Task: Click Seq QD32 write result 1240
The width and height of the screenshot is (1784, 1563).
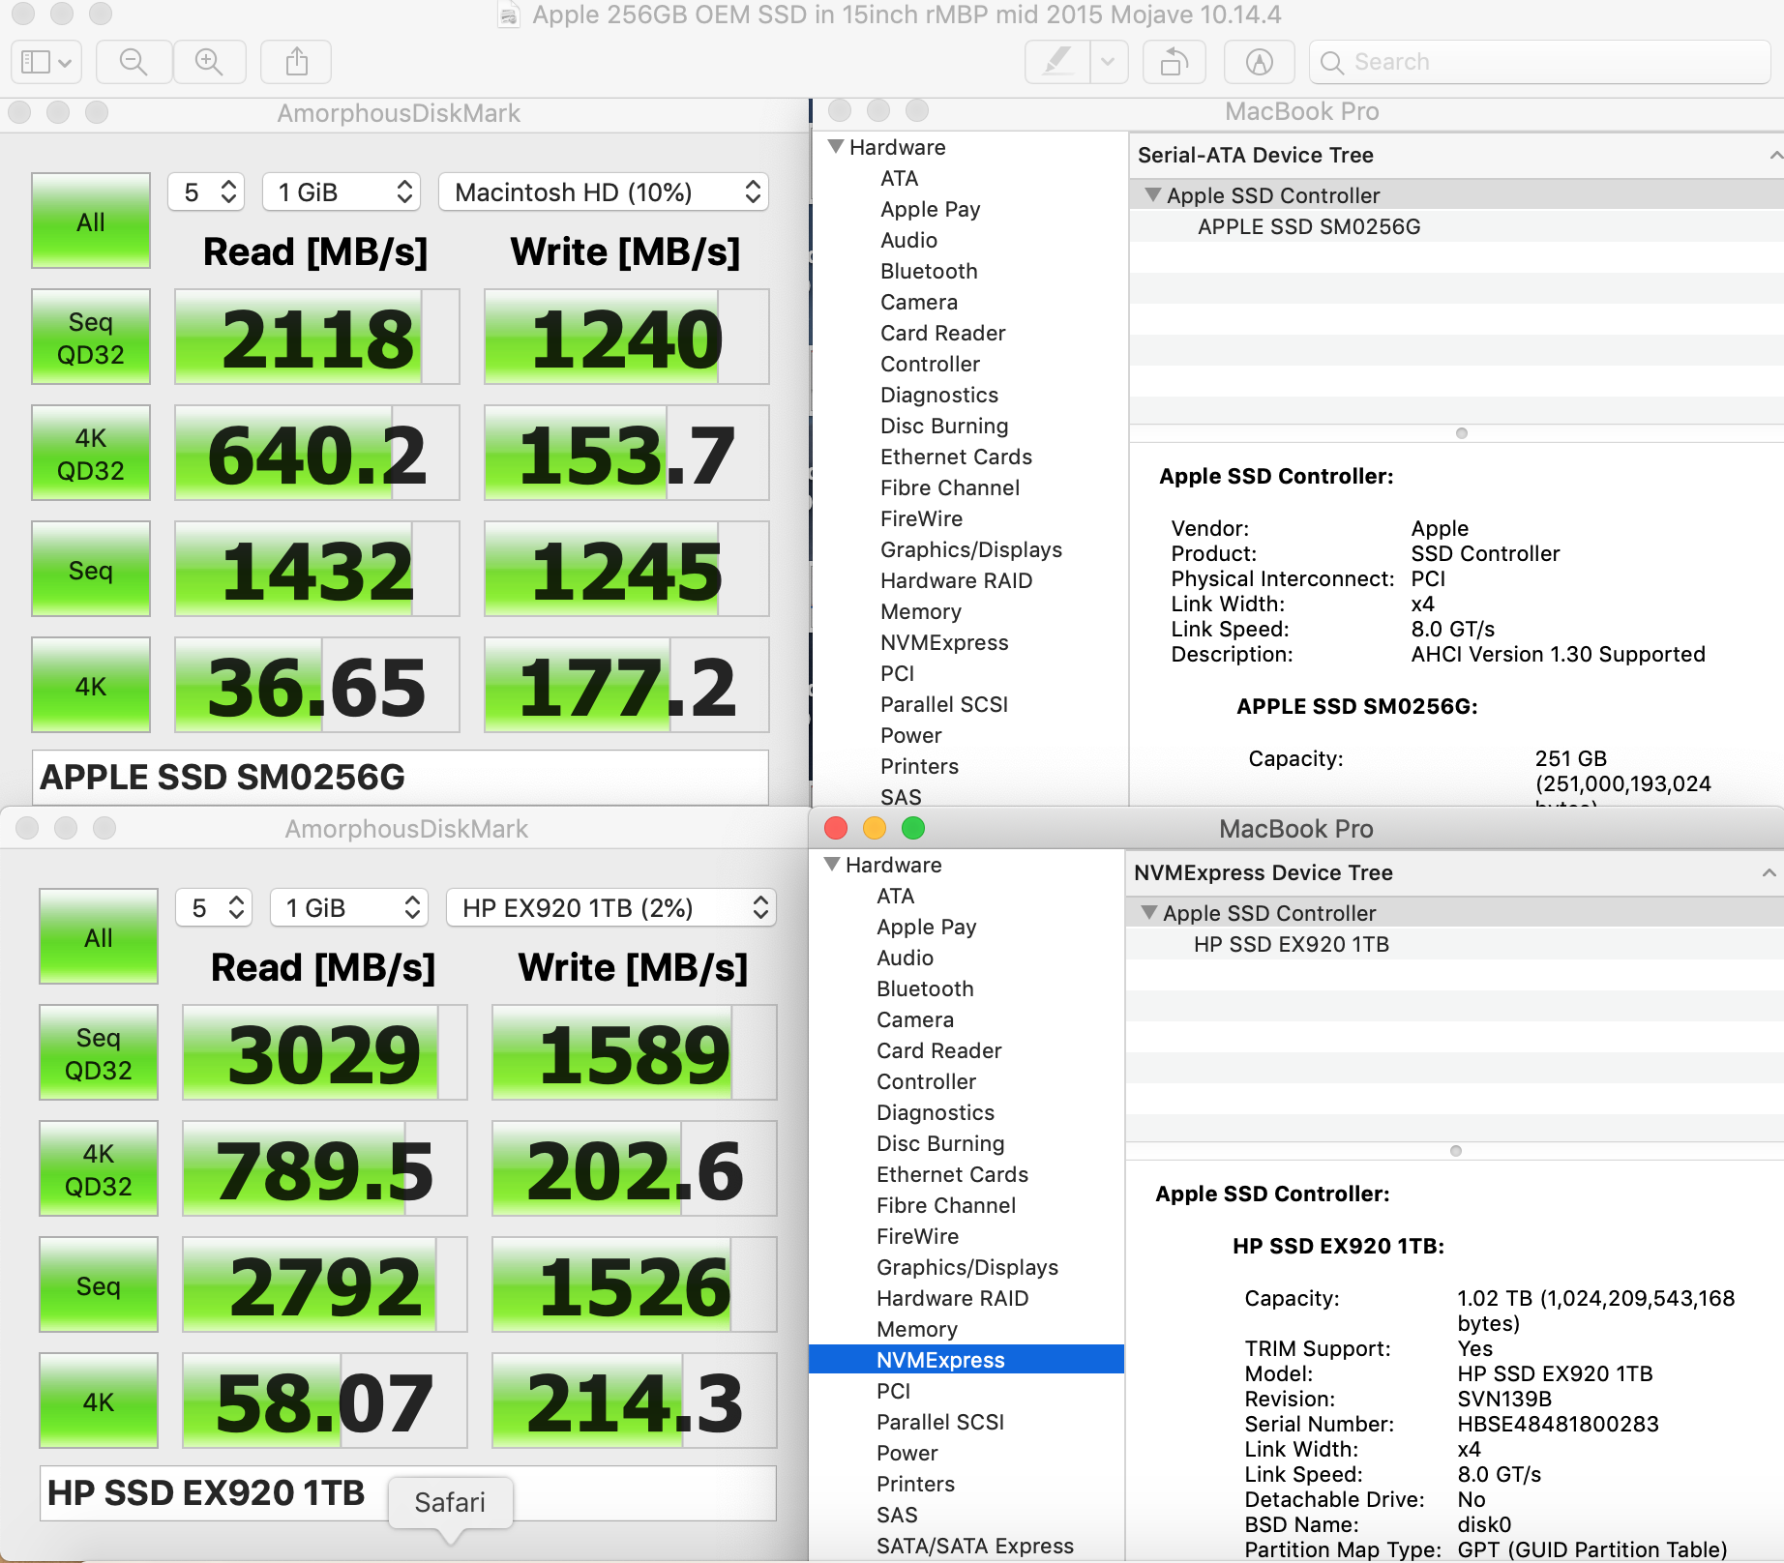Action: (x=626, y=337)
